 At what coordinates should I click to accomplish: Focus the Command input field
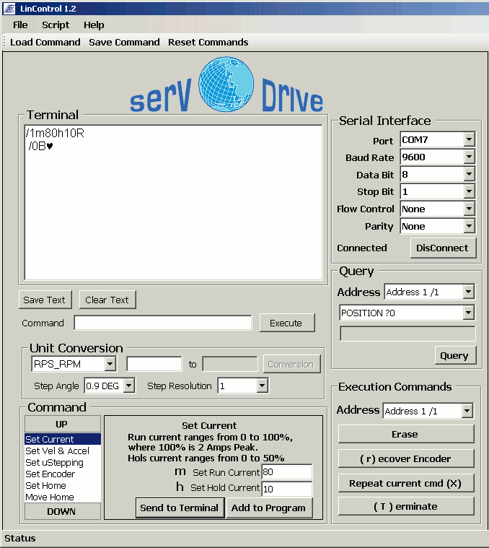[x=163, y=323]
